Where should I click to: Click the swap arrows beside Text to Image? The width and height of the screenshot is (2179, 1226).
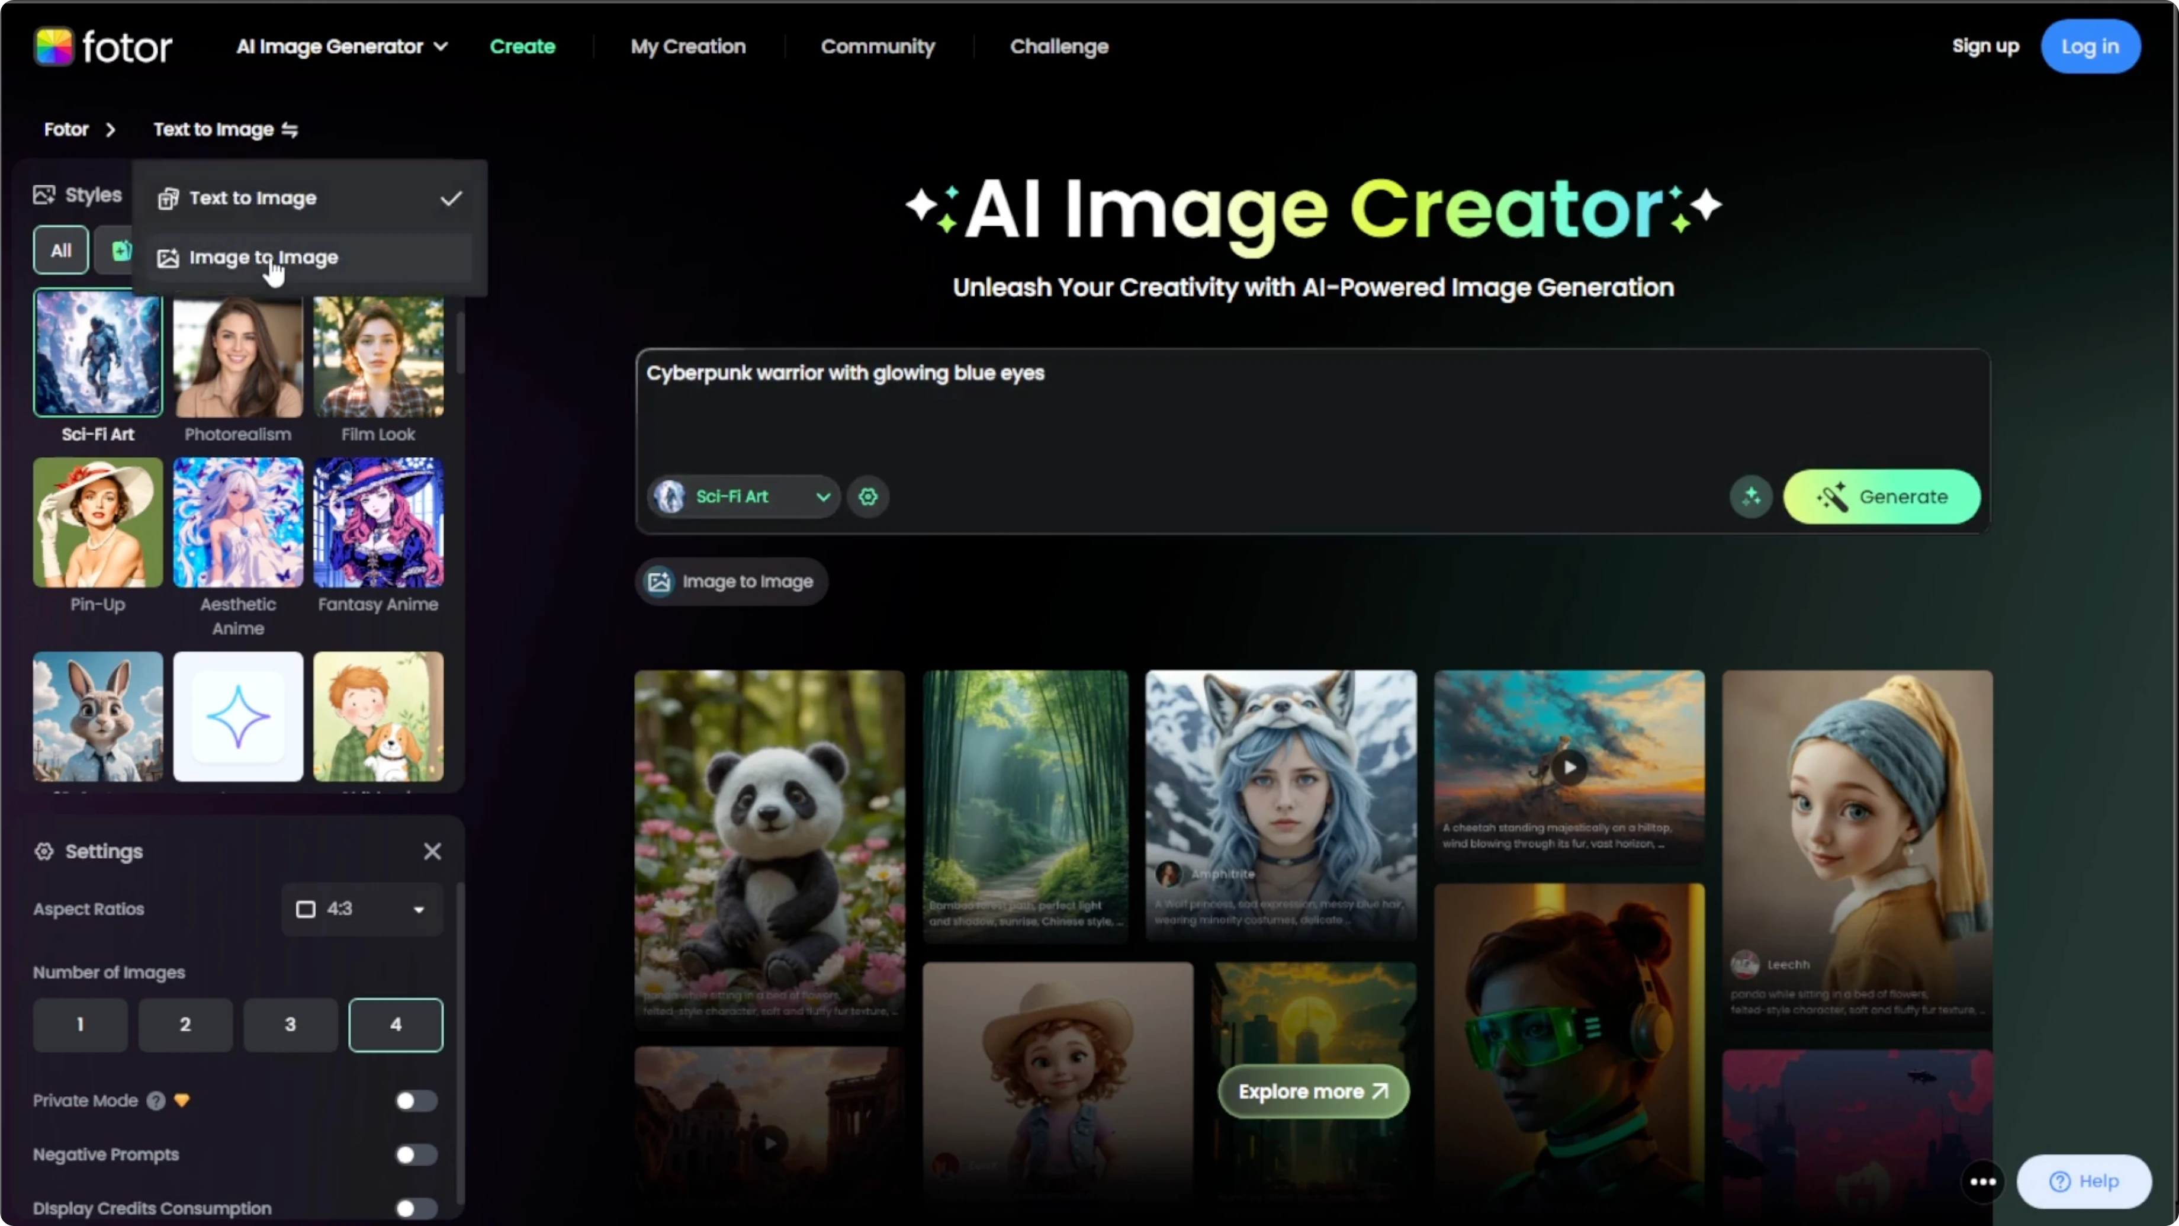coord(290,130)
